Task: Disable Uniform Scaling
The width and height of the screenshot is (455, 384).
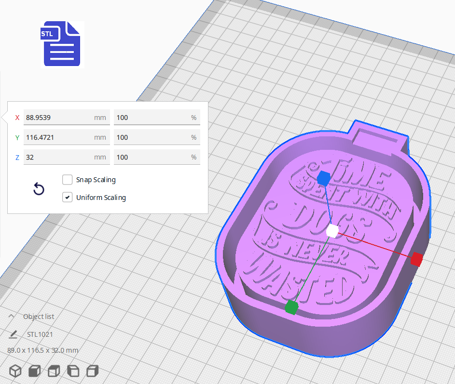Action: coord(67,197)
